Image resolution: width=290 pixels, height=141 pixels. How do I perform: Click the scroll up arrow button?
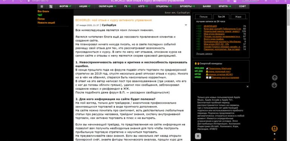coord(275,78)
